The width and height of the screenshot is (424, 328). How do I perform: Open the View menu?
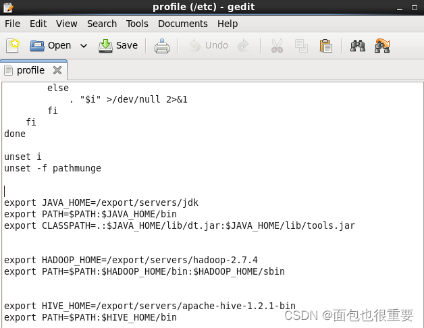(x=67, y=24)
